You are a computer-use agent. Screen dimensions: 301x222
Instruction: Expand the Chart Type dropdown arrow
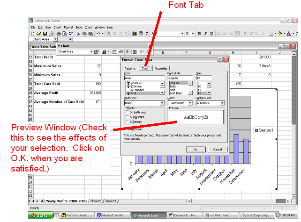click(x=108, y=52)
